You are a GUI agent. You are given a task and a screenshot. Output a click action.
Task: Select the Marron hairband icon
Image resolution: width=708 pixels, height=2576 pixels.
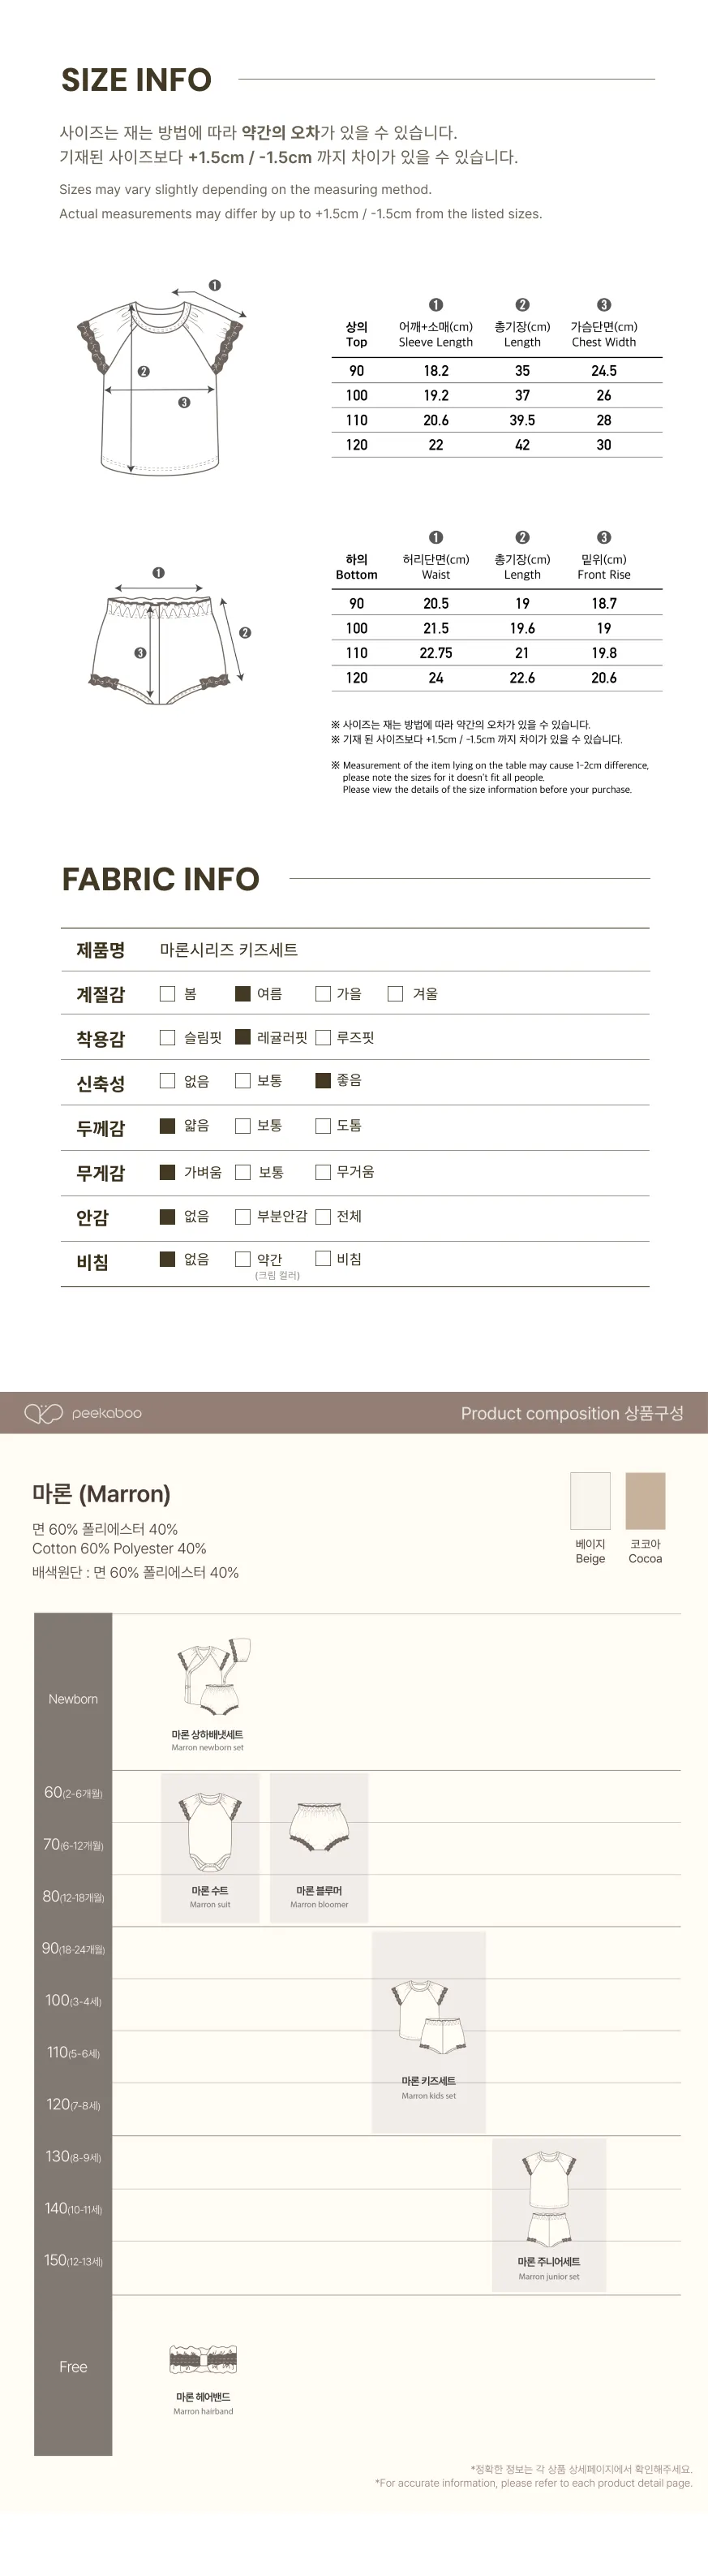tap(203, 2361)
